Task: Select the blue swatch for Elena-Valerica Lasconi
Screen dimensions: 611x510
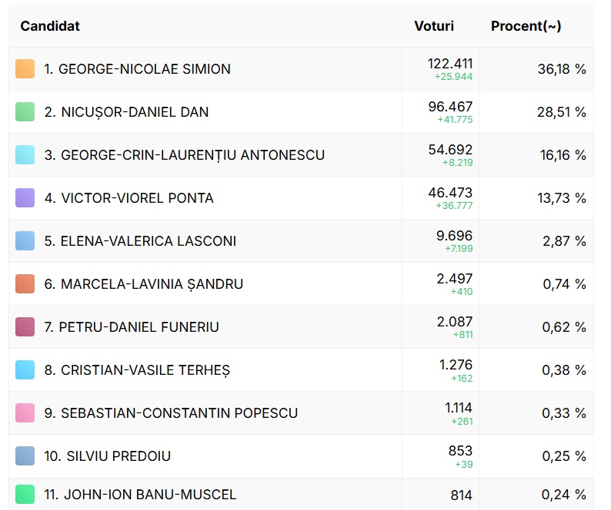Action: [25, 241]
